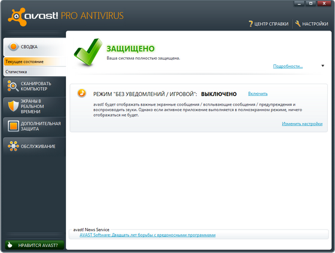Click the Подробности... link
This screenshot has height=253, width=335.
(x=288, y=66)
